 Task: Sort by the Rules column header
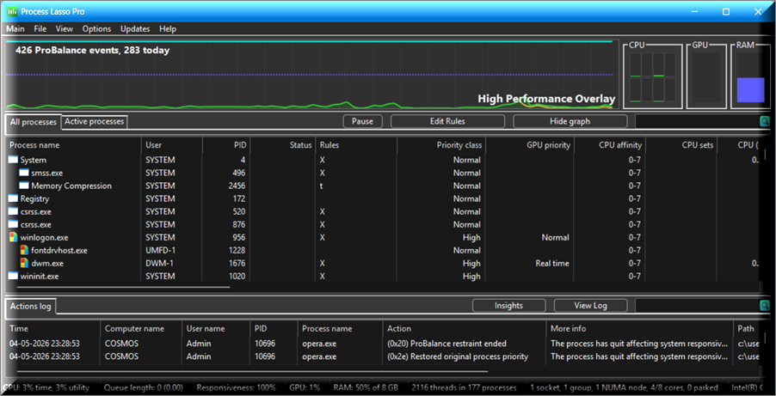pyautogui.click(x=357, y=145)
